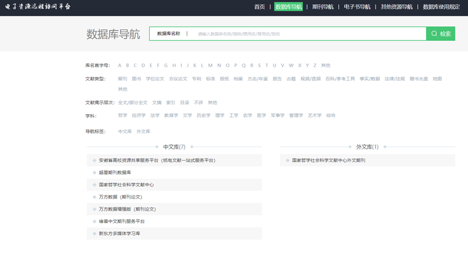Click the diamond icon beside 超星期刊数据库

tap(94, 173)
